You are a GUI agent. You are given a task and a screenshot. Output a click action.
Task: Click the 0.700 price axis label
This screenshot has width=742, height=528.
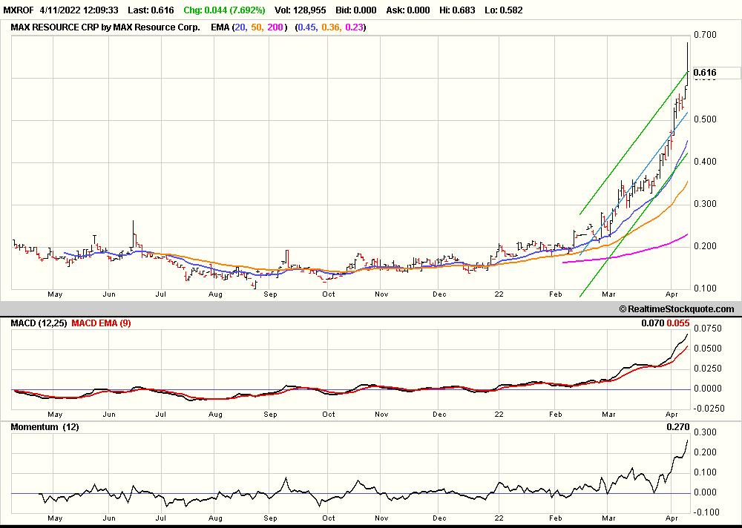pyautogui.click(x=704, y=35)
